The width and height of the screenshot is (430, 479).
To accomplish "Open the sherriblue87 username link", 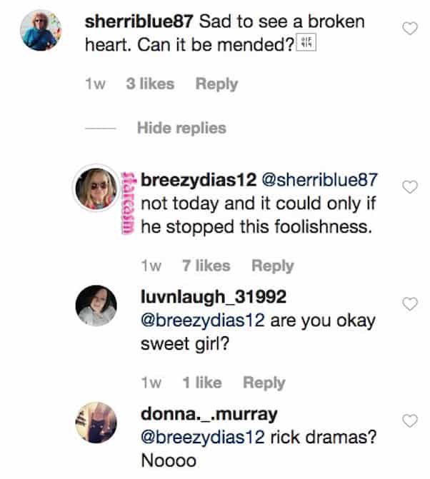I will [139, 21].
